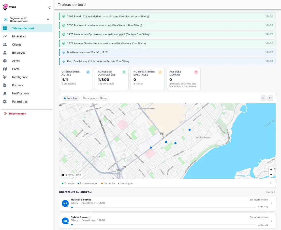Click the Actifs cube icon
Viewport: 281px width, 230px height.
[x=5, y=61]
